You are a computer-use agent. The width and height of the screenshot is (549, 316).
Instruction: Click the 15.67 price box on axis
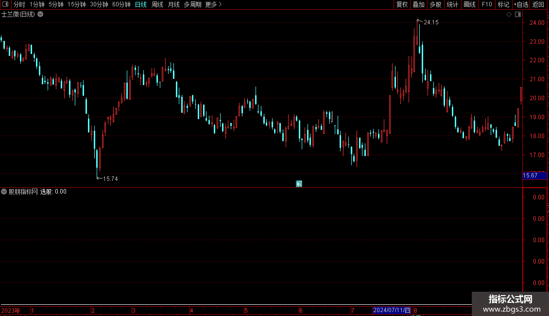(534, 176)
